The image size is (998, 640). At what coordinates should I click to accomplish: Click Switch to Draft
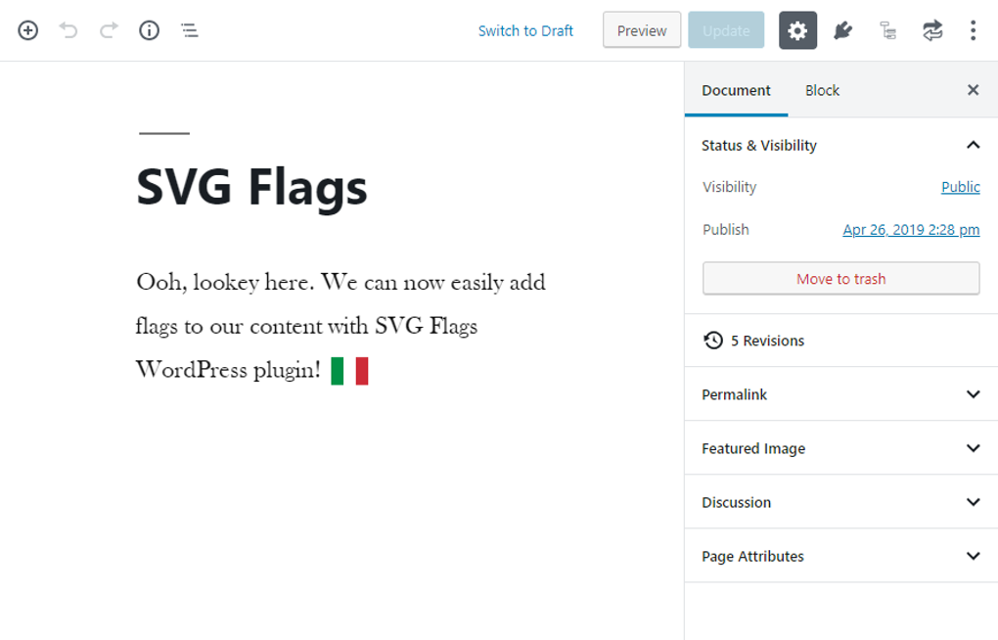pos(525,30)
